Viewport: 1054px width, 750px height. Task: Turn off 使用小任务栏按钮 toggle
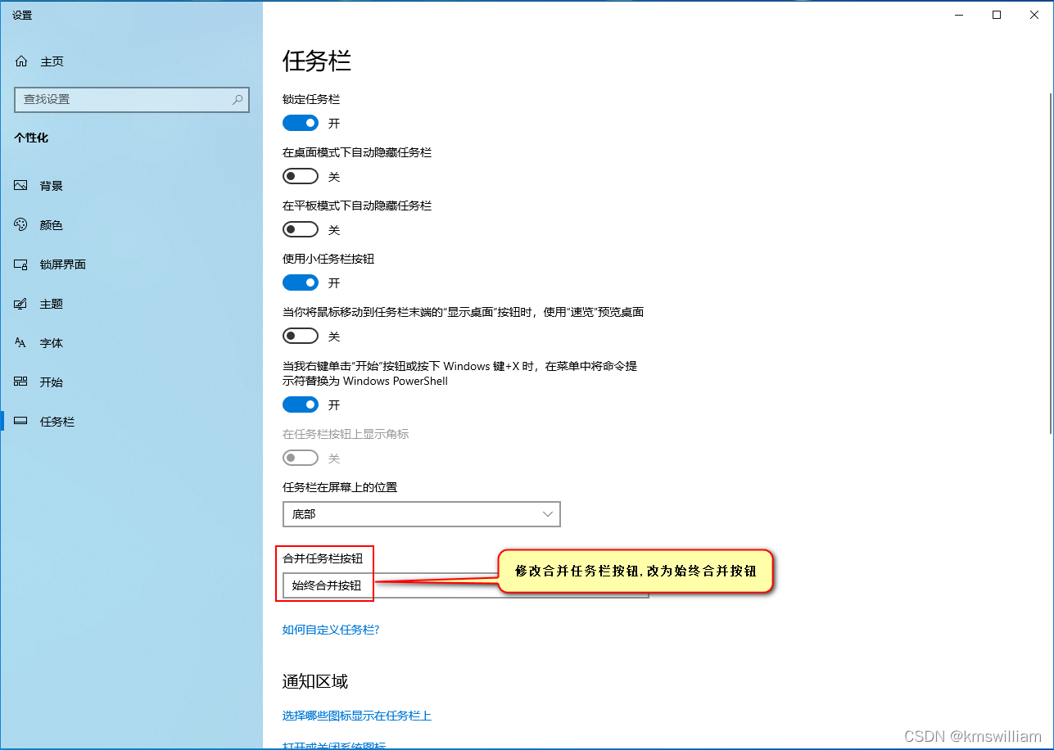301,282
